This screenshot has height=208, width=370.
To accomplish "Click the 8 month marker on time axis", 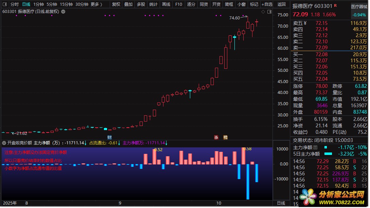I will 27,203.
